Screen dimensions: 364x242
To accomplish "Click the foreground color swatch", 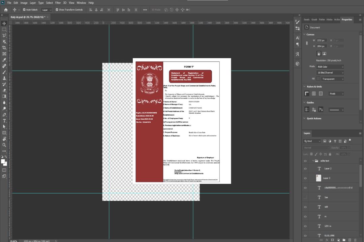I will coord(3,161).
